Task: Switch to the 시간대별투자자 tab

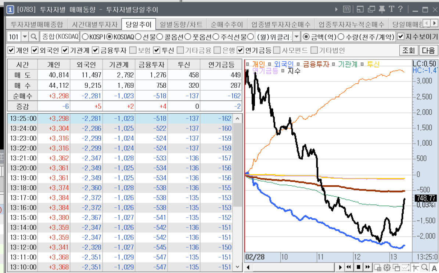Action: pos(95,25)
